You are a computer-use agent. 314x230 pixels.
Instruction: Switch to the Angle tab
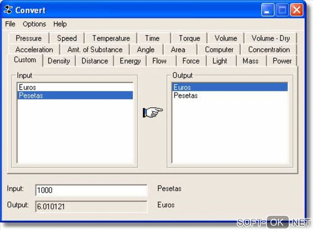pyautogui.click(x=146, y=49)
